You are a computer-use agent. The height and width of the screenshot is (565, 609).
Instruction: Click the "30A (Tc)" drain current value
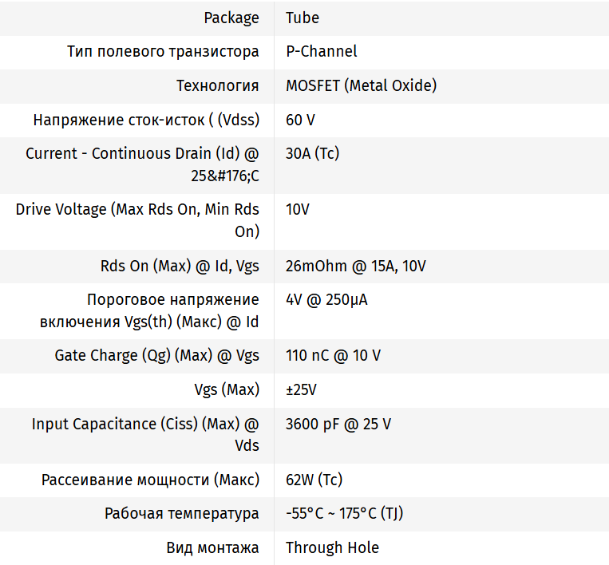[x=312, y=154]
